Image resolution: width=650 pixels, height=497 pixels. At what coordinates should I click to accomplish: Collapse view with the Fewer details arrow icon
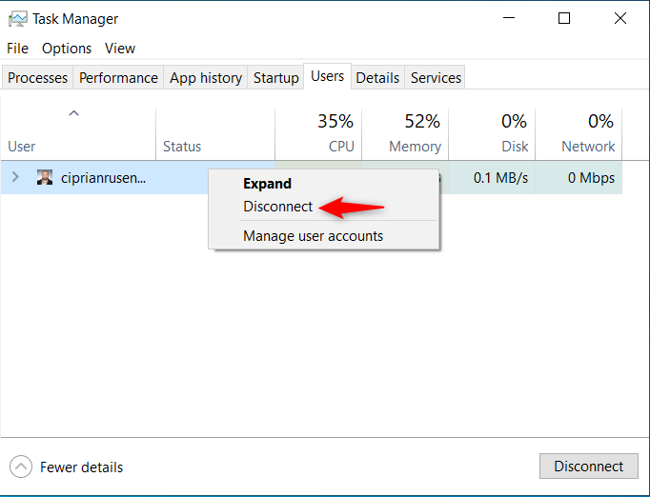pos(21,467)
